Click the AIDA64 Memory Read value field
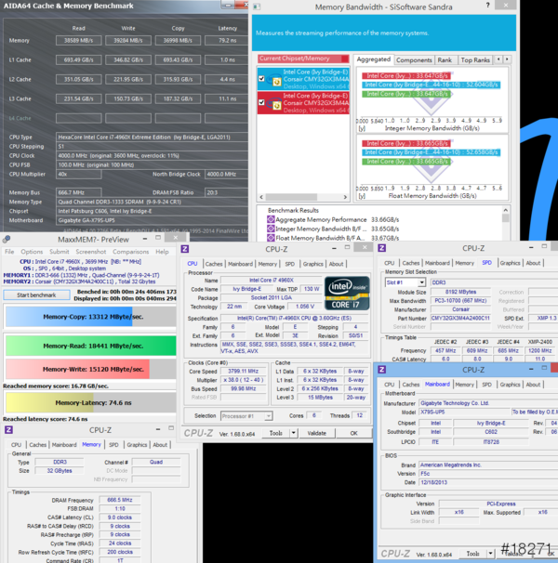This screenshot has width=558, height=563. (79, 41)
